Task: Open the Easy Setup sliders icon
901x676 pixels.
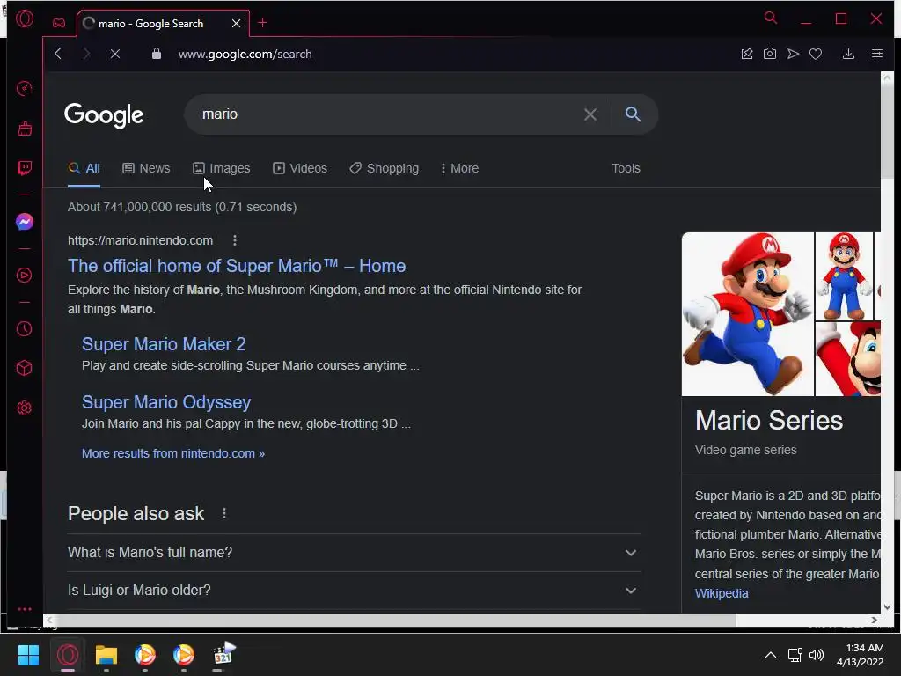Action: pos(877,54)
